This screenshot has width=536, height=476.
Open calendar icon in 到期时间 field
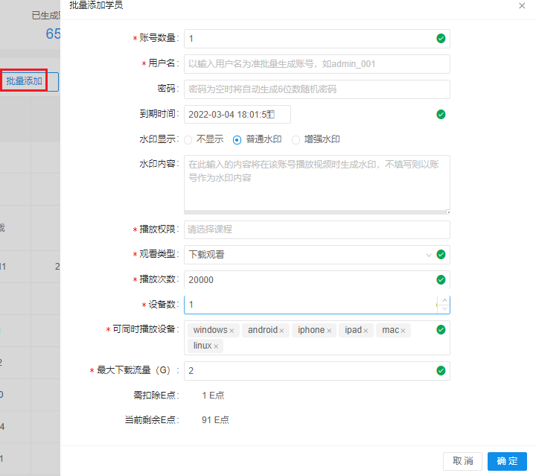pos(272,114)
